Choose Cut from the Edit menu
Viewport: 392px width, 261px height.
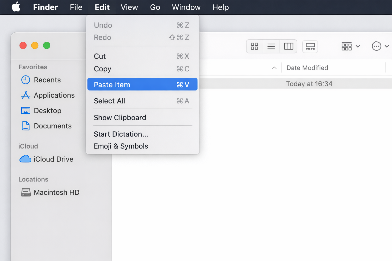(142, 56)
